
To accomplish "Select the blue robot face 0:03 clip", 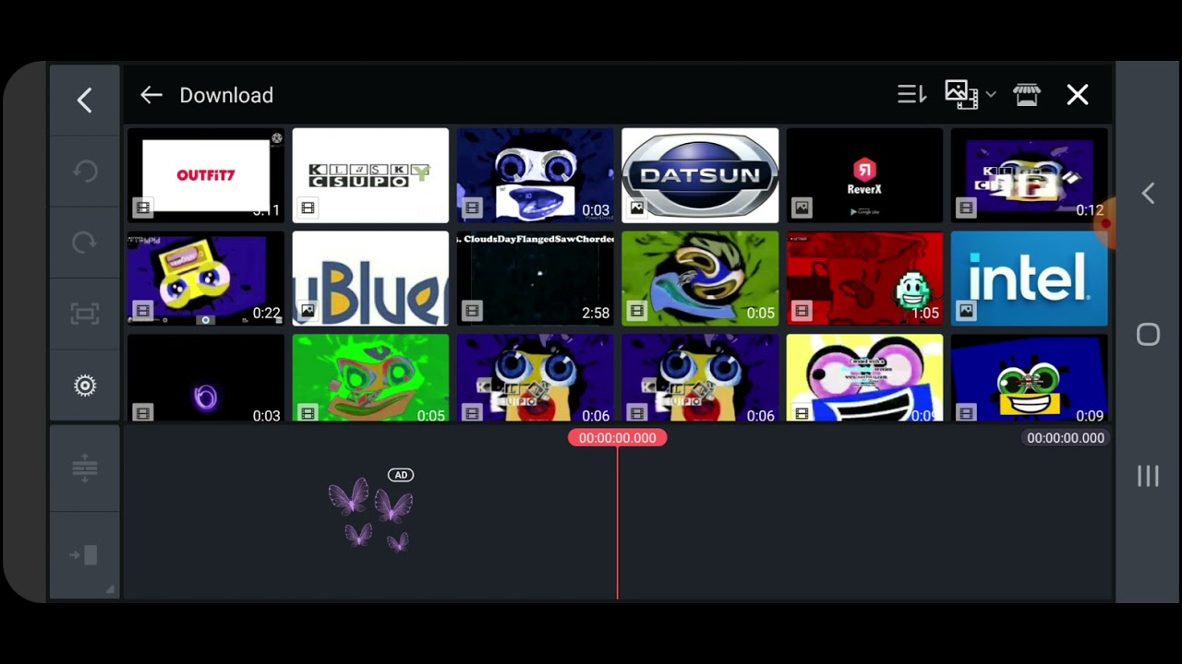I will pos(536,175).
